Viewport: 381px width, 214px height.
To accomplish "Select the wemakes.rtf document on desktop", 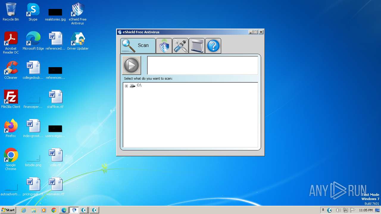I will tap(55, 187).
